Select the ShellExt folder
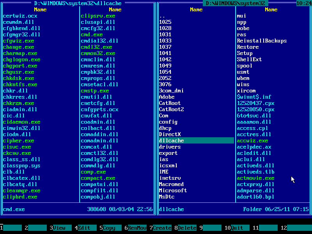The height and width of the screenshot is (234, 312). pyautogui.click(x=249, y=60)
